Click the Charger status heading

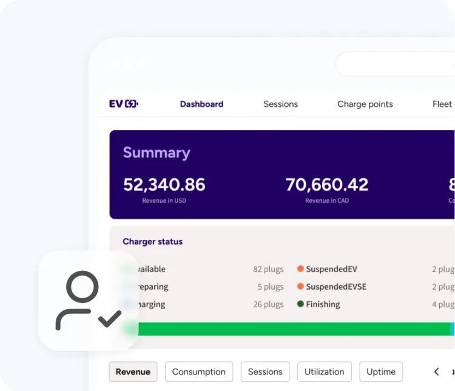point(153,242)
